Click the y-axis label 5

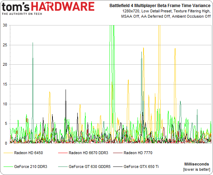click(6, 124)
